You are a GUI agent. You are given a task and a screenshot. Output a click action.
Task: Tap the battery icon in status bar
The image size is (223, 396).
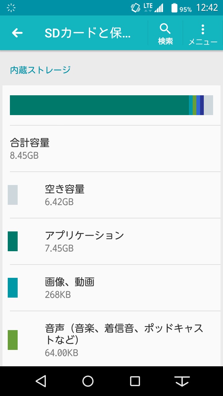click(175, 8)
